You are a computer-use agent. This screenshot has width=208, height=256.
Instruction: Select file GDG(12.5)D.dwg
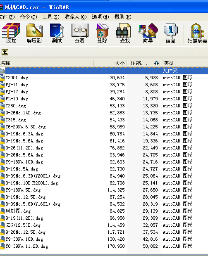pos(23,225)
